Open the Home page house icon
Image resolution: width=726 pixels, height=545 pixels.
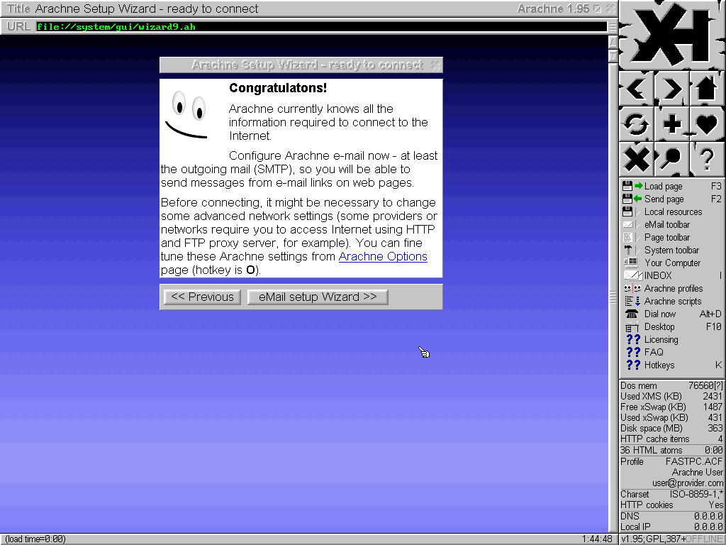coord(707,88)
